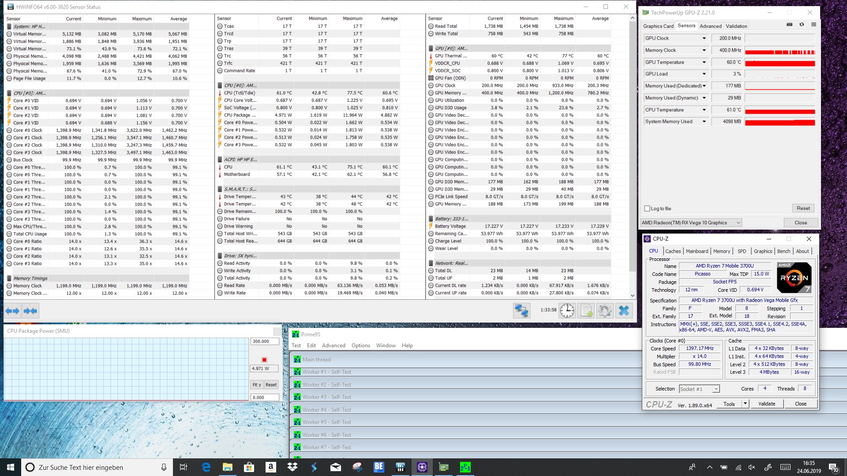Viewport: 847px width, 476px height.
Task: Click left-right expand arrows icon
Action: click(x=12, y=311)
